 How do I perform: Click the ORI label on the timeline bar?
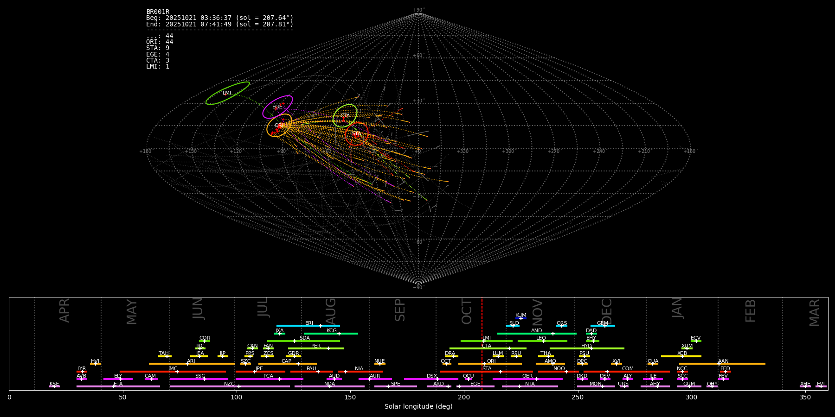tap(491, 361)
